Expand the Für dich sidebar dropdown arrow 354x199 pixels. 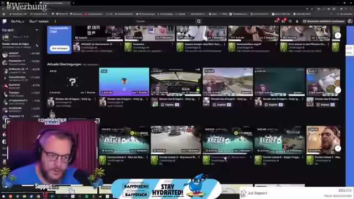pos(37,30)
